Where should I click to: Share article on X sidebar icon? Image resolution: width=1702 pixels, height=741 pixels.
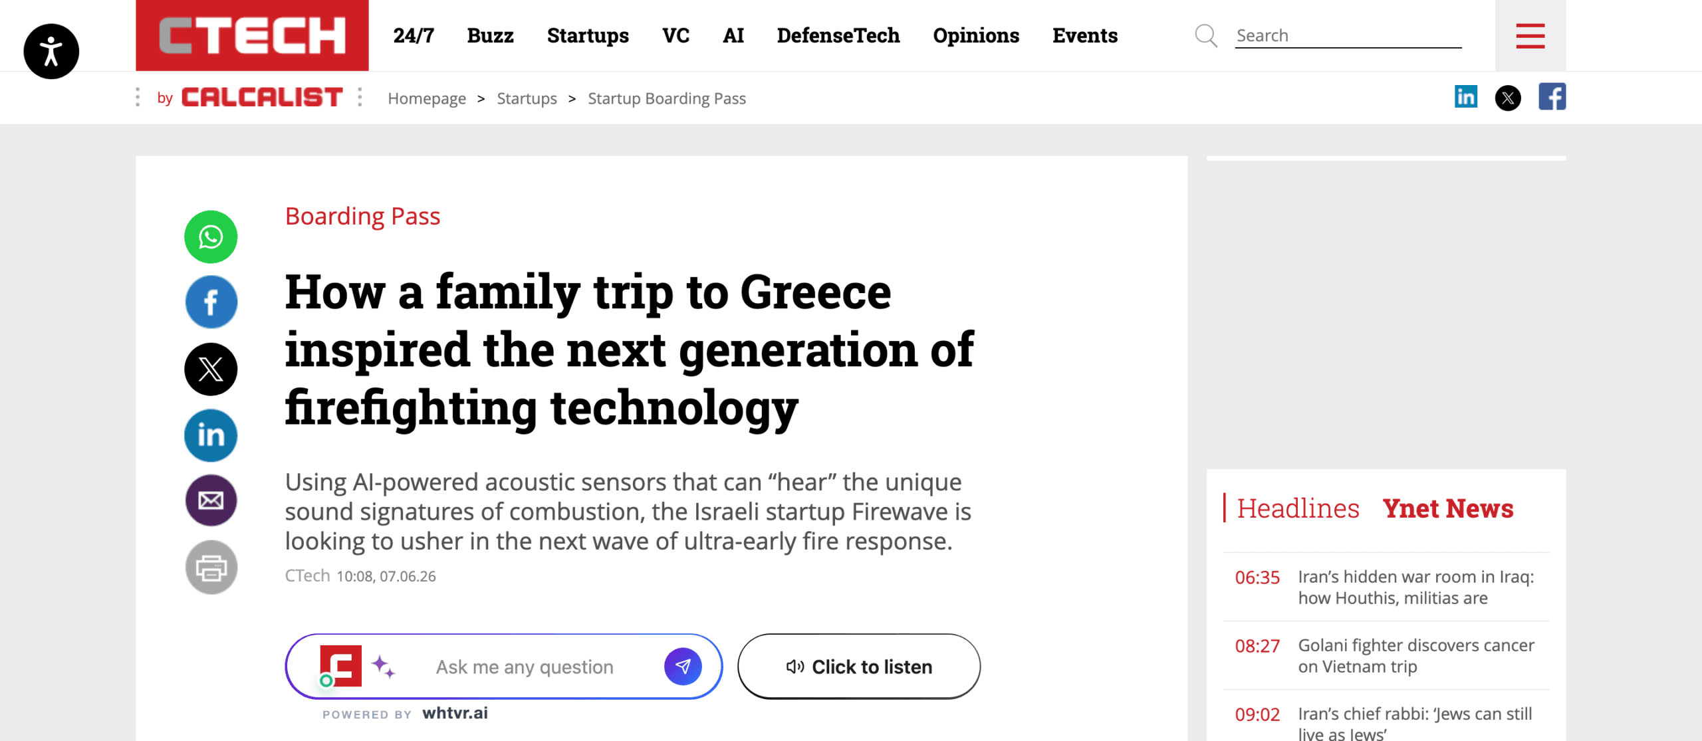coord(211,369)
